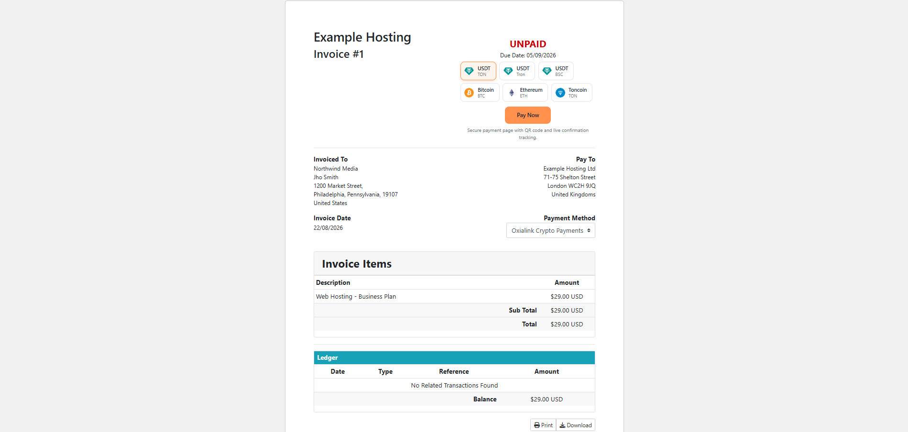Choose the Ethereum diamond icon
The height and width of the screenshot is (432, 908).
(512, 93)
